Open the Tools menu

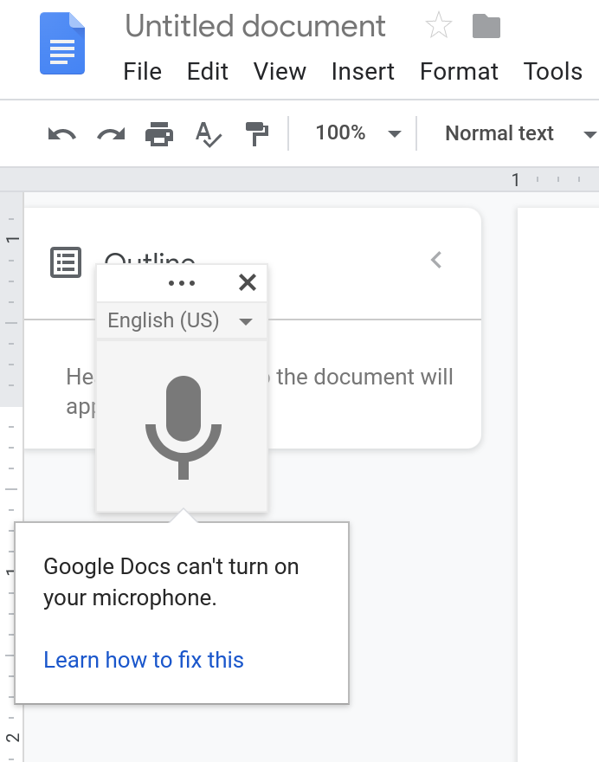click(553, 72)
